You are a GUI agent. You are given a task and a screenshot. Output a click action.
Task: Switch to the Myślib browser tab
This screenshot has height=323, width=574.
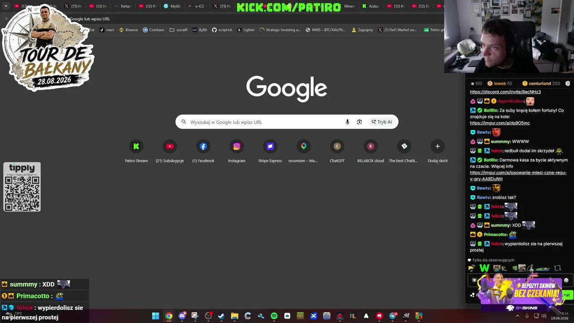(x=172, y=6)
